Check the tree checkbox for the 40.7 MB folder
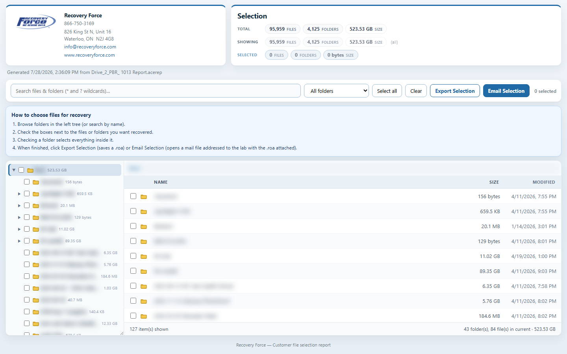The image size is (567, 354). [x=27, y=300]
